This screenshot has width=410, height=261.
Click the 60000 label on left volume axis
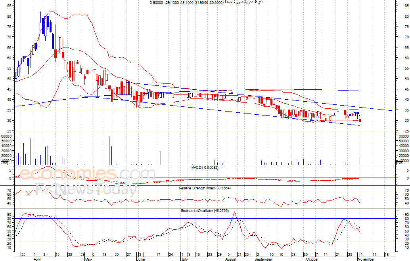(7, 136)
